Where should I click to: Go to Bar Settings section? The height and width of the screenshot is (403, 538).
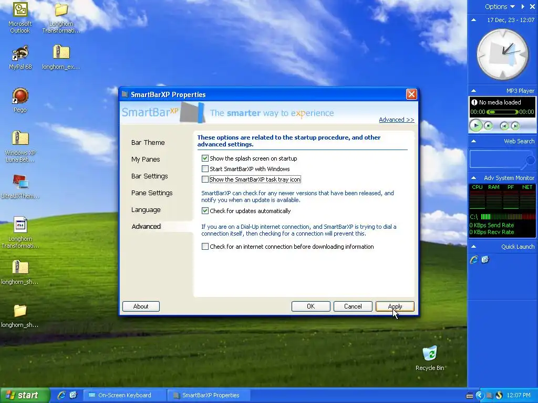[150, 176]
